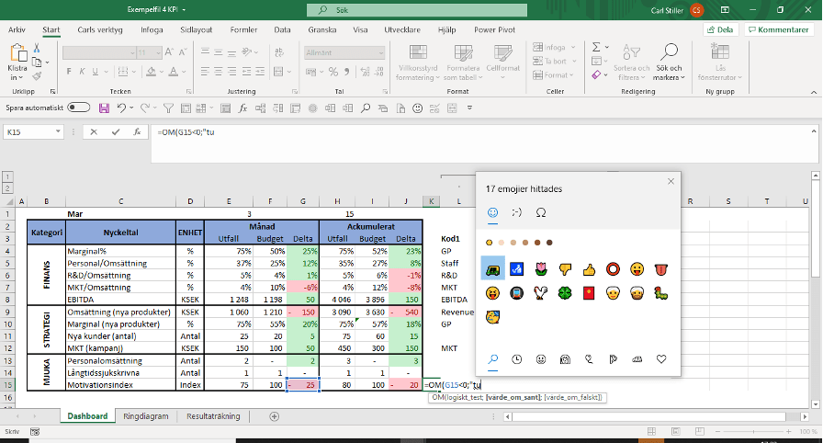Click the save icon in quick access toolbar
Image resolution: width=823 pixels, height=443 pixels.
click(x=103, y=108)
